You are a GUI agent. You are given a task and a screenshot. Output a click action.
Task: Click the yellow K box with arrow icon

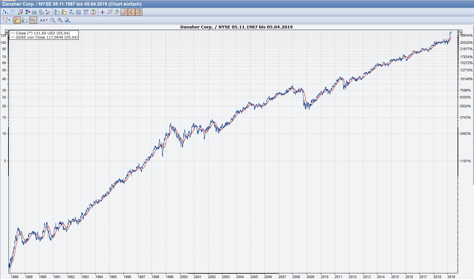click(x=64, y=12)
